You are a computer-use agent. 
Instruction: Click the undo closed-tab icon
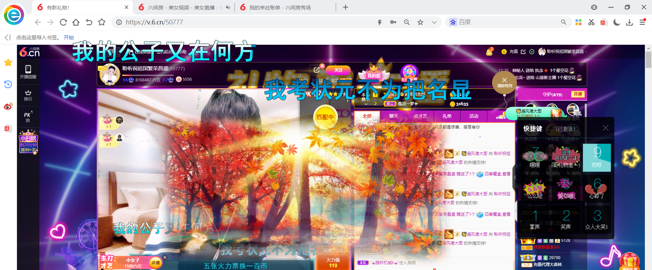89,22
